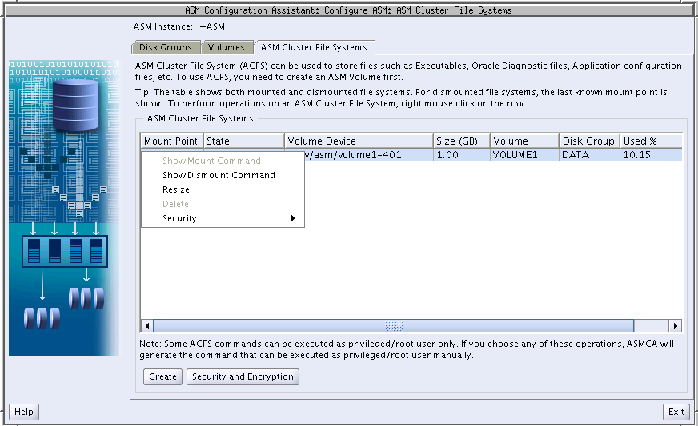Screen dimensions: 698x426
Task: Select the size cell 1.00
Action: pyautogui.click(x=462, y=155)
